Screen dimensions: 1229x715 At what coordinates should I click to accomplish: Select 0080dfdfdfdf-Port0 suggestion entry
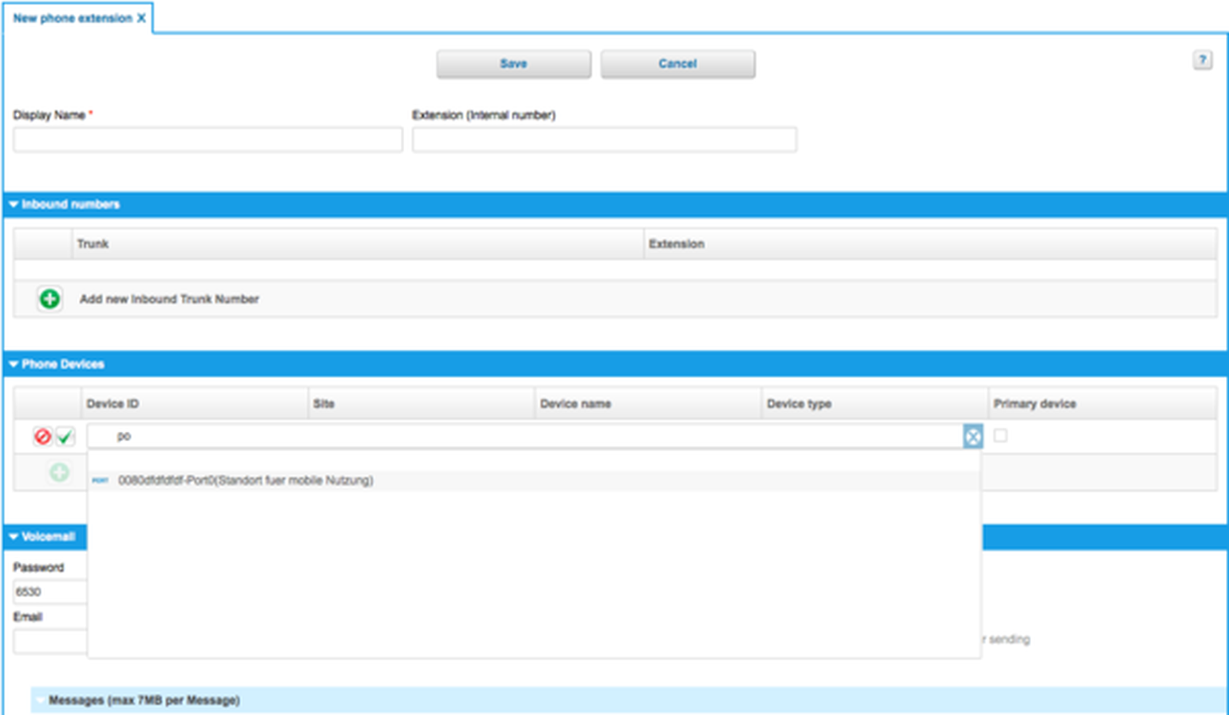246,480
